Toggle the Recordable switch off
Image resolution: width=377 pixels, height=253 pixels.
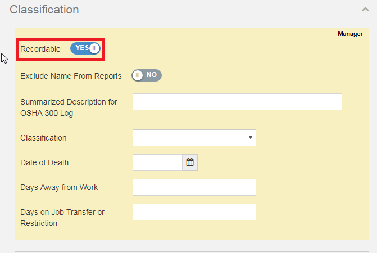tap(86, 48)
